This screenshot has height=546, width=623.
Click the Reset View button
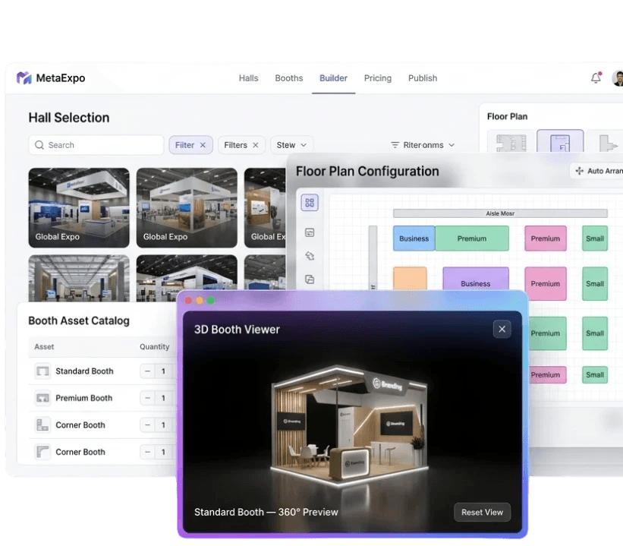pyautogui.click(x=482, y=512)
